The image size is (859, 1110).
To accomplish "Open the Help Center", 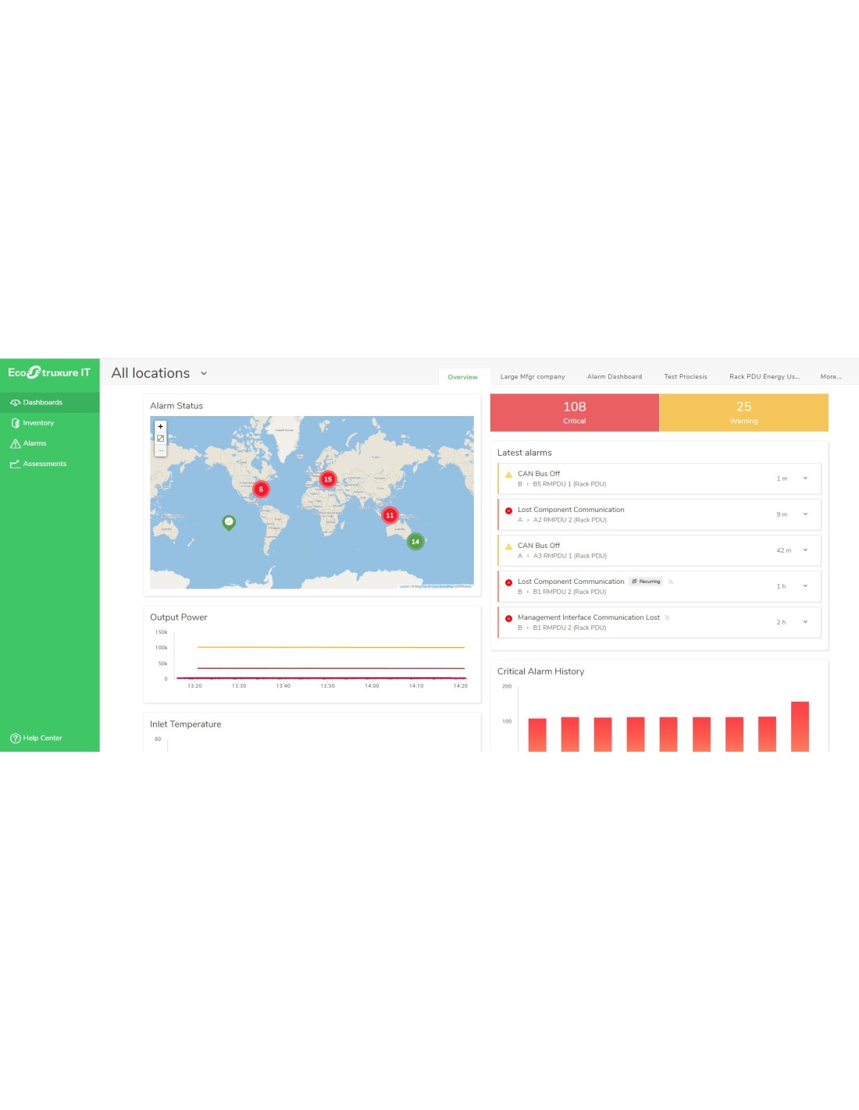I will 42,738.
